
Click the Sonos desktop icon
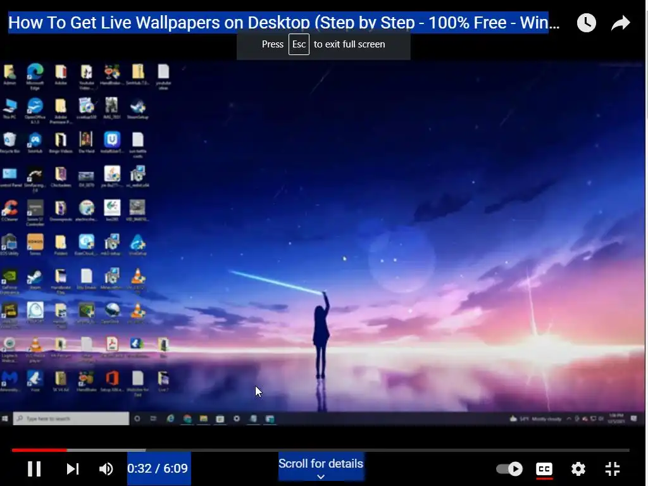(x=35, y=245)
